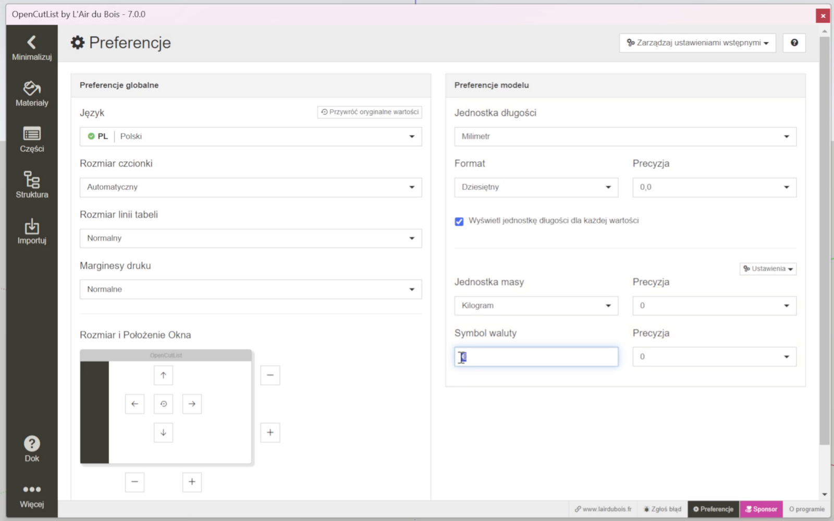834x521 pixels.
Task: Expand the Język language dropdown
Action: pos(251,137)
